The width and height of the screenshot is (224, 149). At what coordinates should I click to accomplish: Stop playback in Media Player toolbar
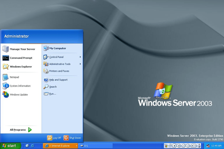pos(179,146)
